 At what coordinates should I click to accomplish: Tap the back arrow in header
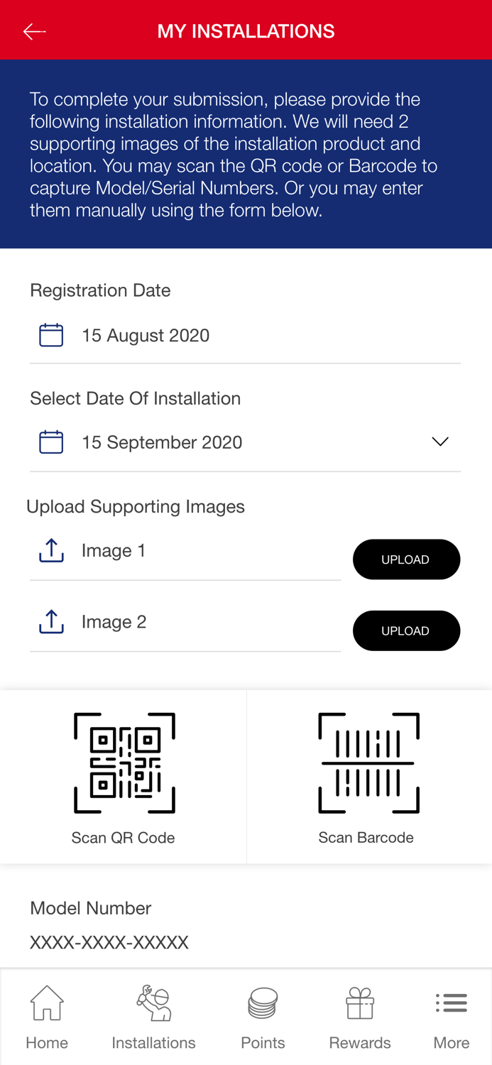coord(34,31)
